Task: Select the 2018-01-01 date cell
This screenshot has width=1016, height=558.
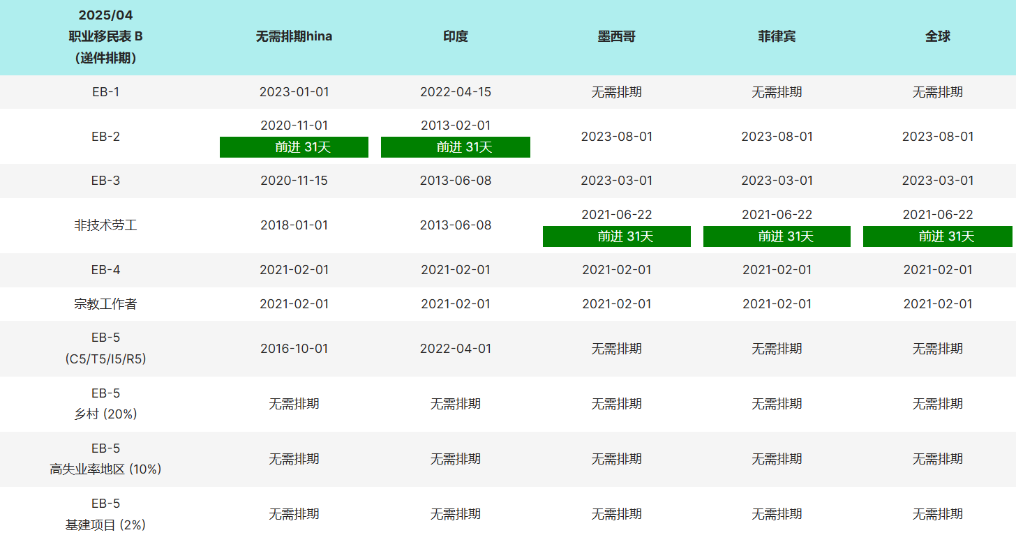Action: pos(294,225)
